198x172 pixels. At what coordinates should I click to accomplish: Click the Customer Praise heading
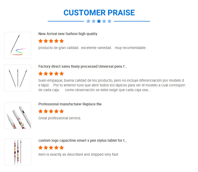pyautogui.click(x=99, y=13)
